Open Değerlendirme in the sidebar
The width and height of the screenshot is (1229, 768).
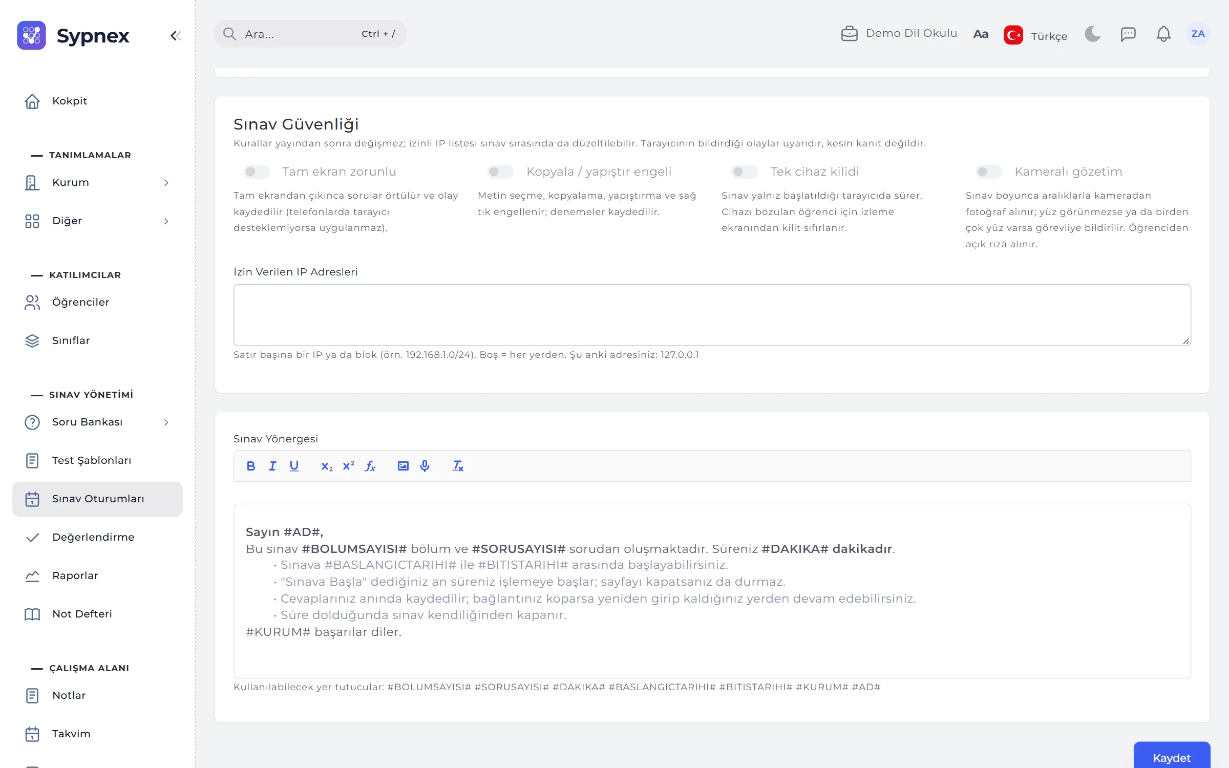coord(97,537)
